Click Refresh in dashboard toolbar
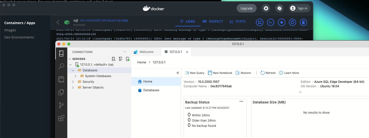 (268, 73)
